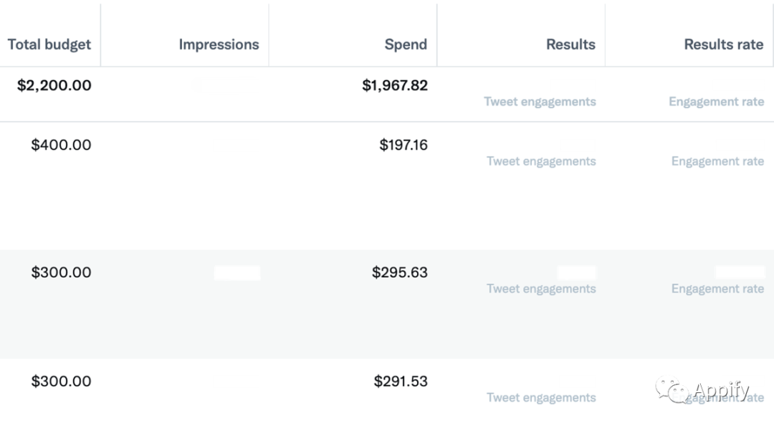
Task: Click Engagement rate label in totals row
Action: 716,102
